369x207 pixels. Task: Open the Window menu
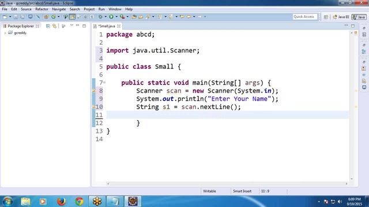click(115, 9)
